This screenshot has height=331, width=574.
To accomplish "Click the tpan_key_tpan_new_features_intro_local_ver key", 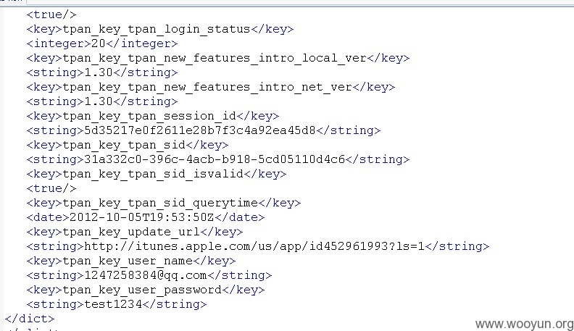I will [218, 58].
